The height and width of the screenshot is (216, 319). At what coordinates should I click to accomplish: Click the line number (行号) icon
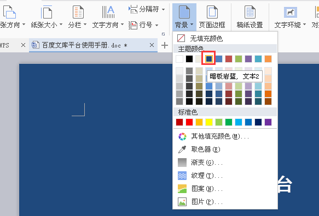coord(133,25)
